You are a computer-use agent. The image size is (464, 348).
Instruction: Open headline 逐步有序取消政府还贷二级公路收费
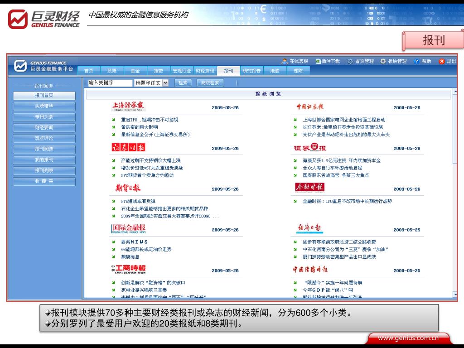339,242
